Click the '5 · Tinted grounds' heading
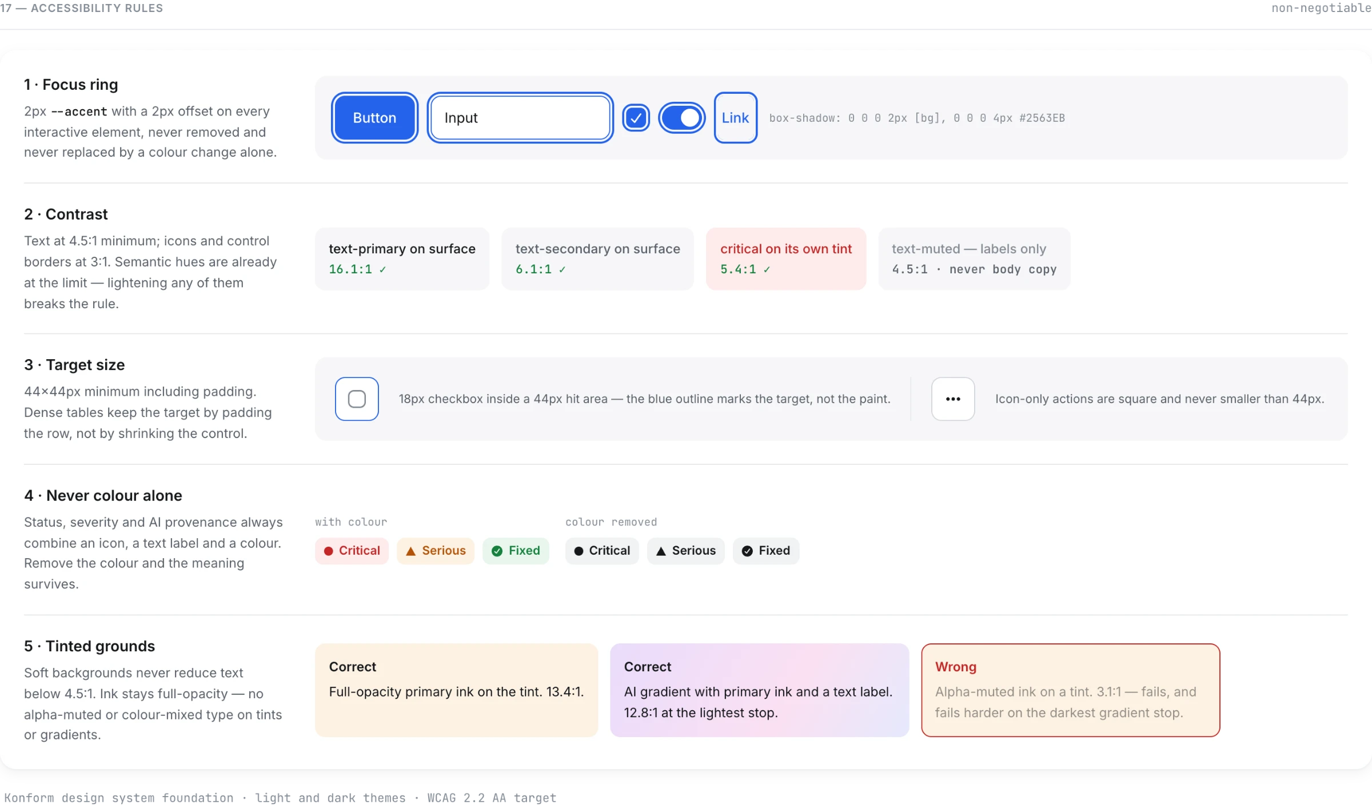Viewport: 1372px width, 808px height. (x=89, y=646)
